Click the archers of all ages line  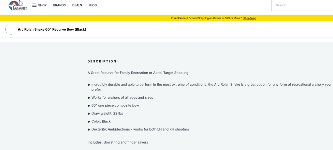click(x=122, y=97)
